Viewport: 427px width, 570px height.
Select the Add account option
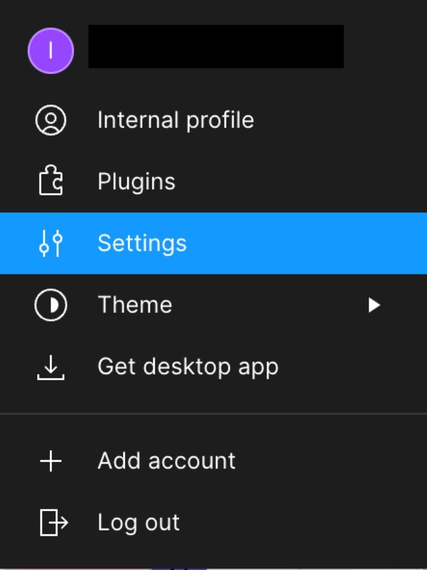click(x=167, y=461)
